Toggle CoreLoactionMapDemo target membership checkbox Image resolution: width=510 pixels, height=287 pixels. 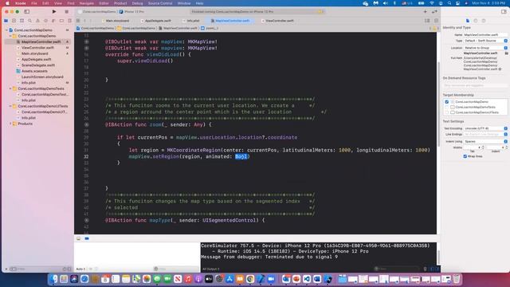(x=446, y=102)
